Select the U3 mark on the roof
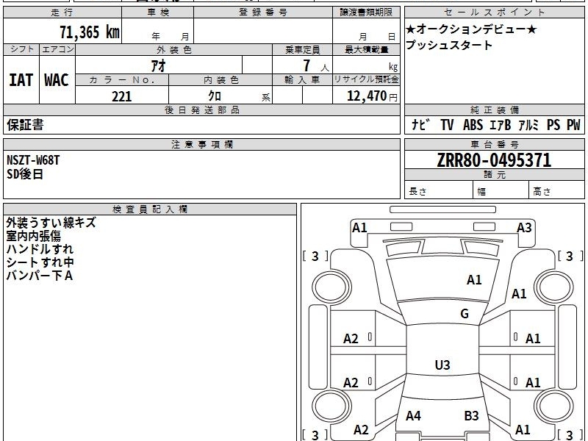Screen dimensions: 588x441 click(442, 365)
